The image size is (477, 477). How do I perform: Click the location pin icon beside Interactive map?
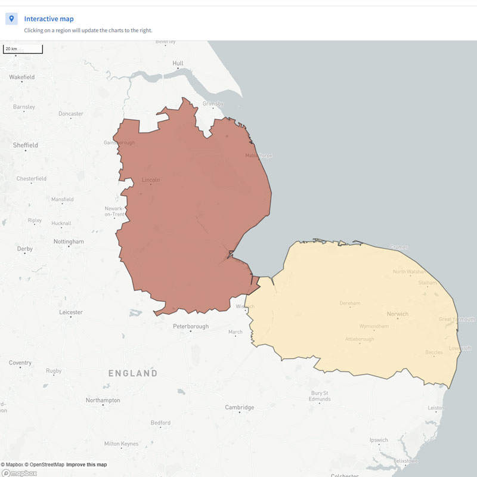click(x=11, y=19)
